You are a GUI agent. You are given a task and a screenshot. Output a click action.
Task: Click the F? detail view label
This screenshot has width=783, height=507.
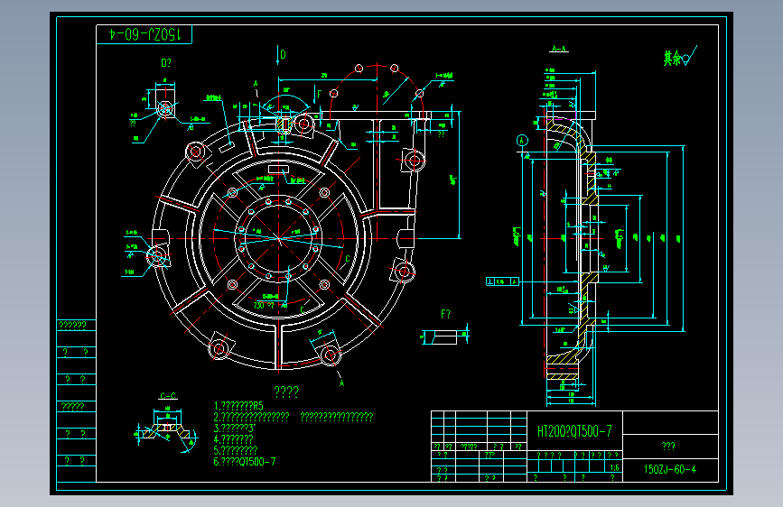click(x=445, y=314)
